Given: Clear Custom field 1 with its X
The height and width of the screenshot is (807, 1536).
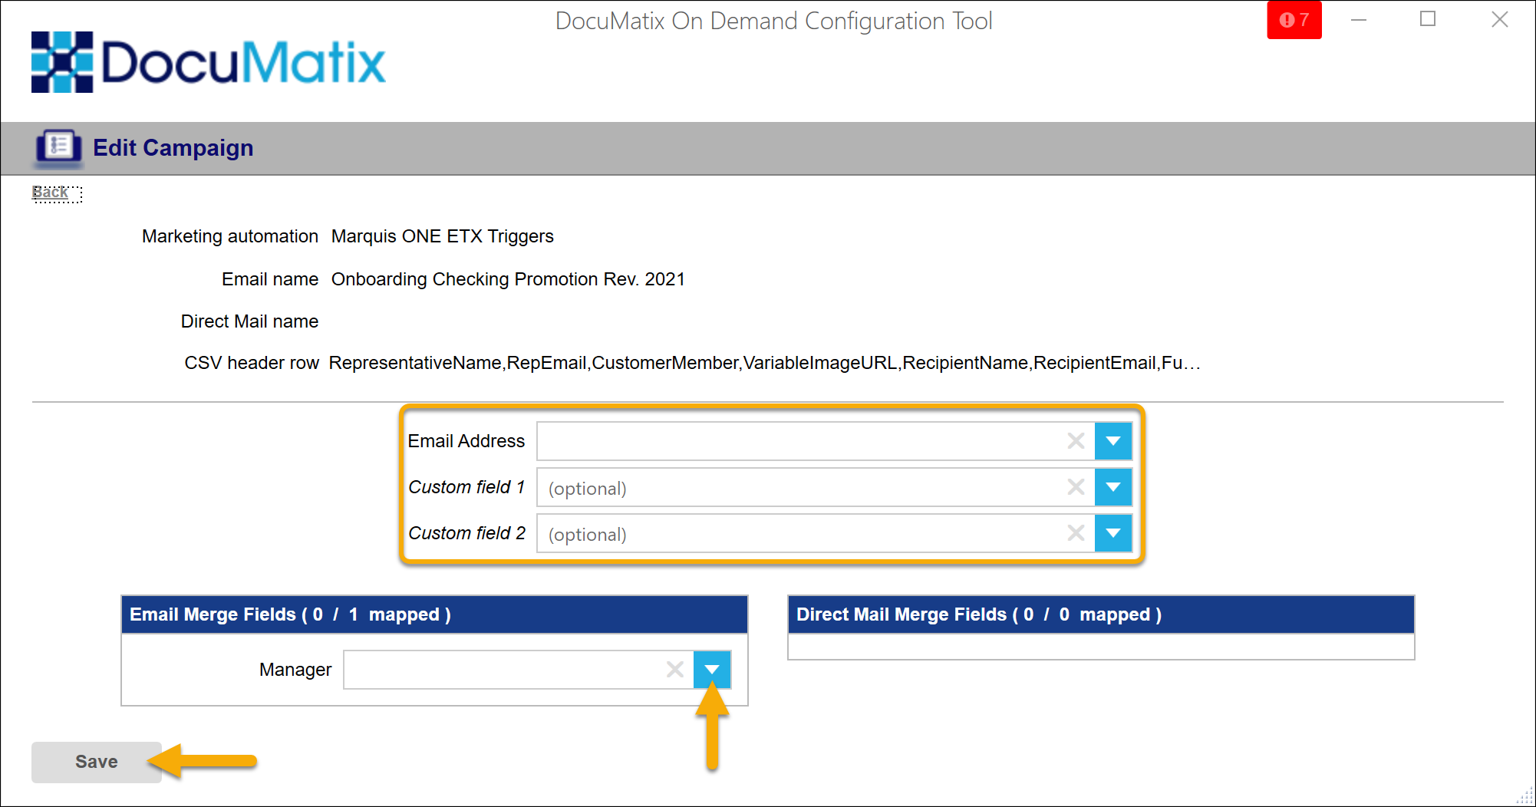Looking at the screenshot, I should point(1076,487).
